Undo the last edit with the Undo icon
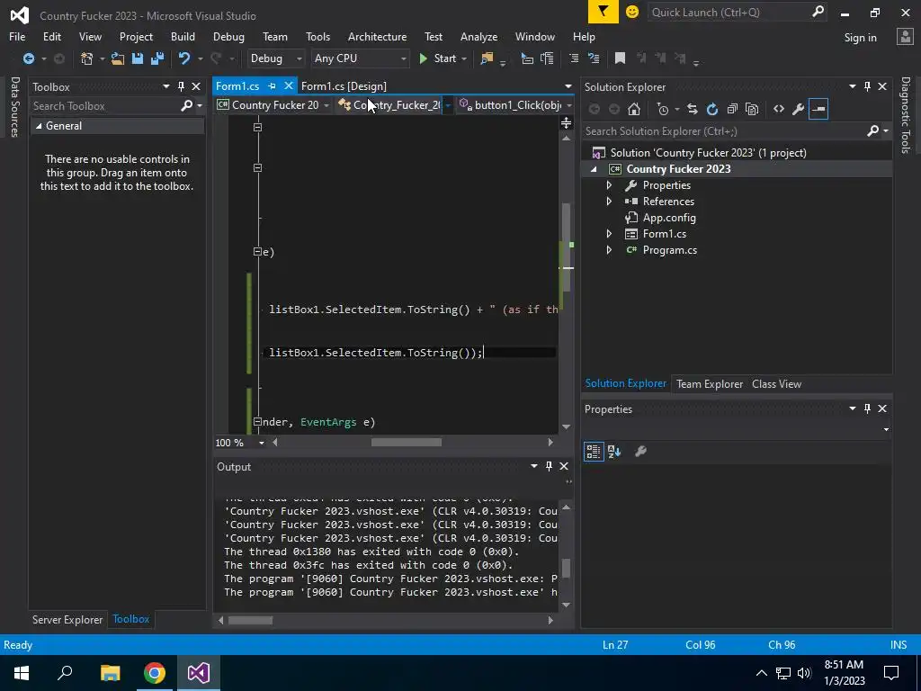The height and width of the screenshot is (691, 921). [184, 58]
